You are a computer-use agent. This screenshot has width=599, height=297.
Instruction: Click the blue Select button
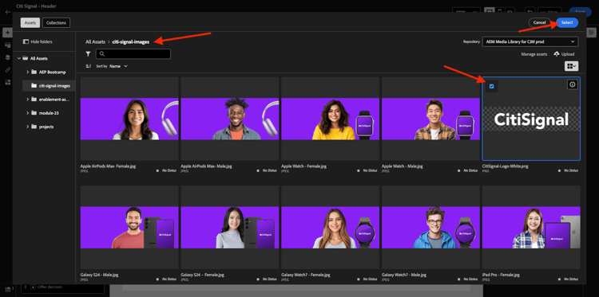(x=567, y=22)
